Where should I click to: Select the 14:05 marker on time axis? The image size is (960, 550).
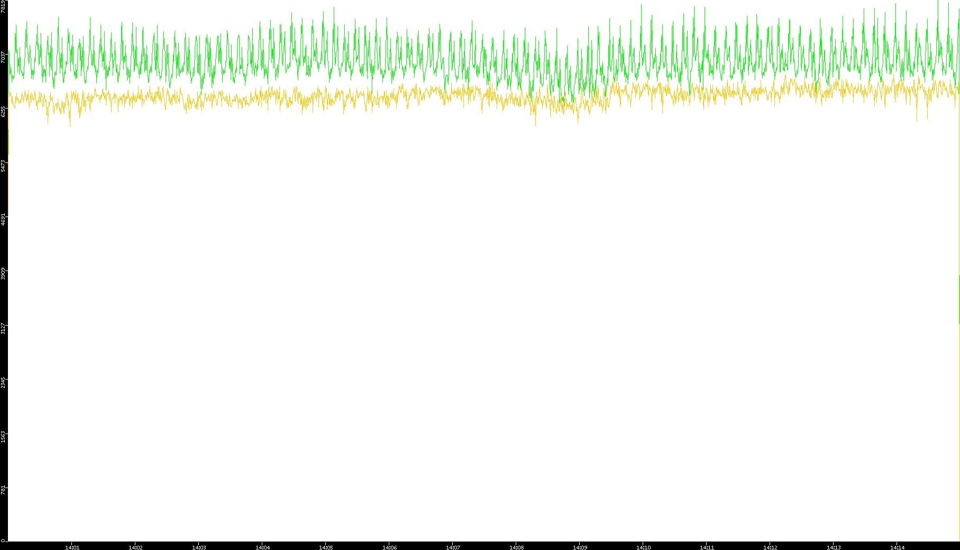tap(326, 547)
